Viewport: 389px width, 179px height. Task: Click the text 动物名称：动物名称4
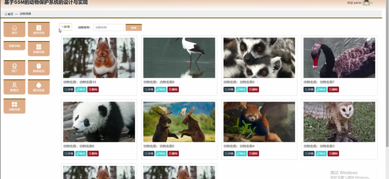coord(239,146)
